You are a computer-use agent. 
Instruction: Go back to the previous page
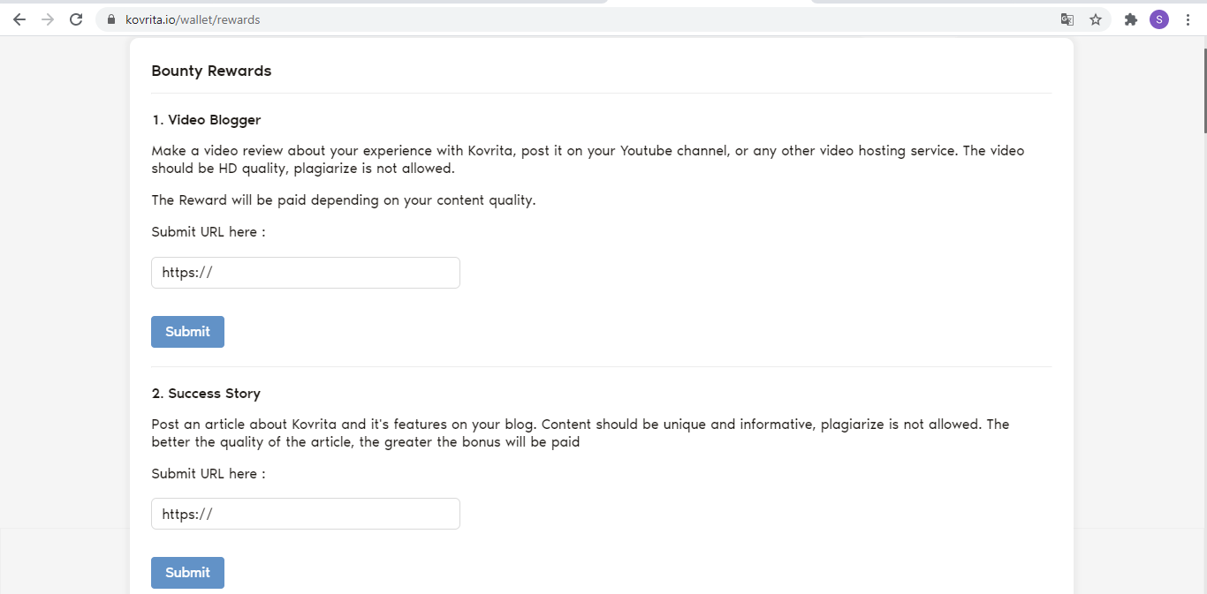click(x=19, y=19)
